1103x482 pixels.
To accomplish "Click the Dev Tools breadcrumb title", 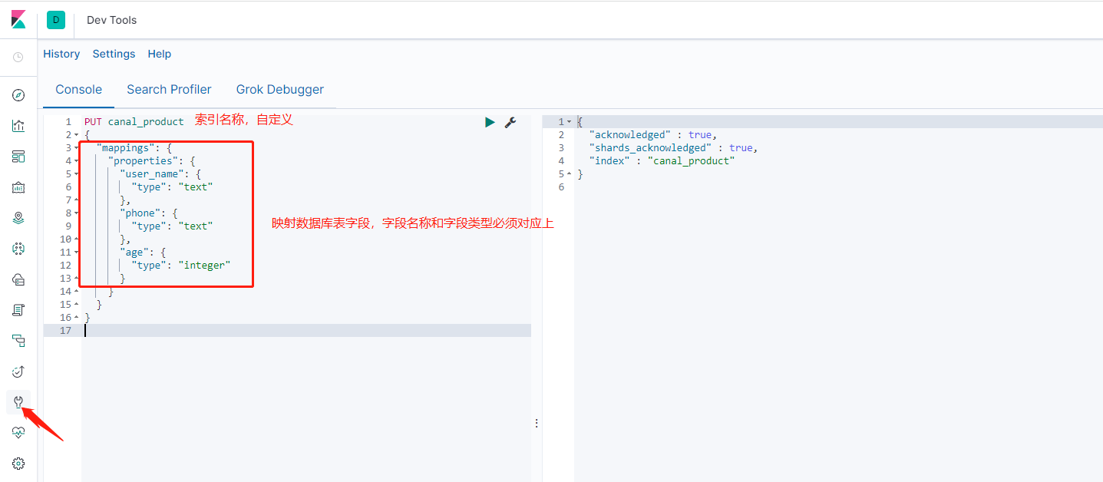I will click(x=112, y=20).
